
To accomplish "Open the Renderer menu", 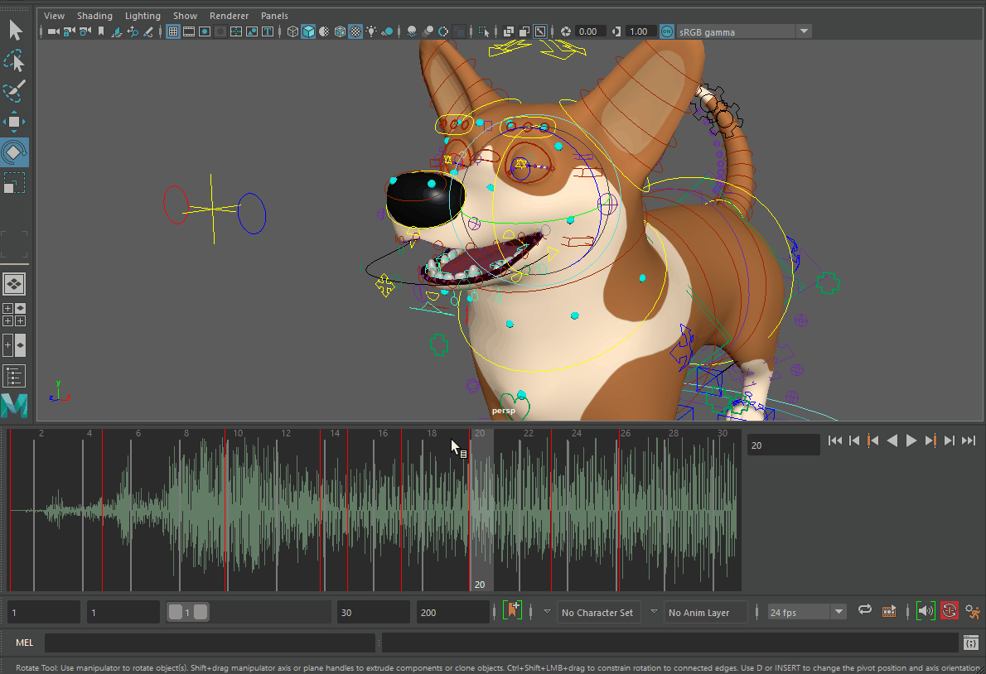I will [x=229, y=16].
